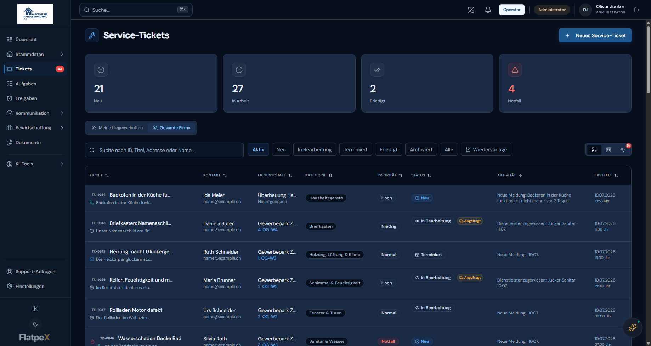Click wrench icon beside Service-Tickets title
The image size is (651, 346).
tap(92, 35)
